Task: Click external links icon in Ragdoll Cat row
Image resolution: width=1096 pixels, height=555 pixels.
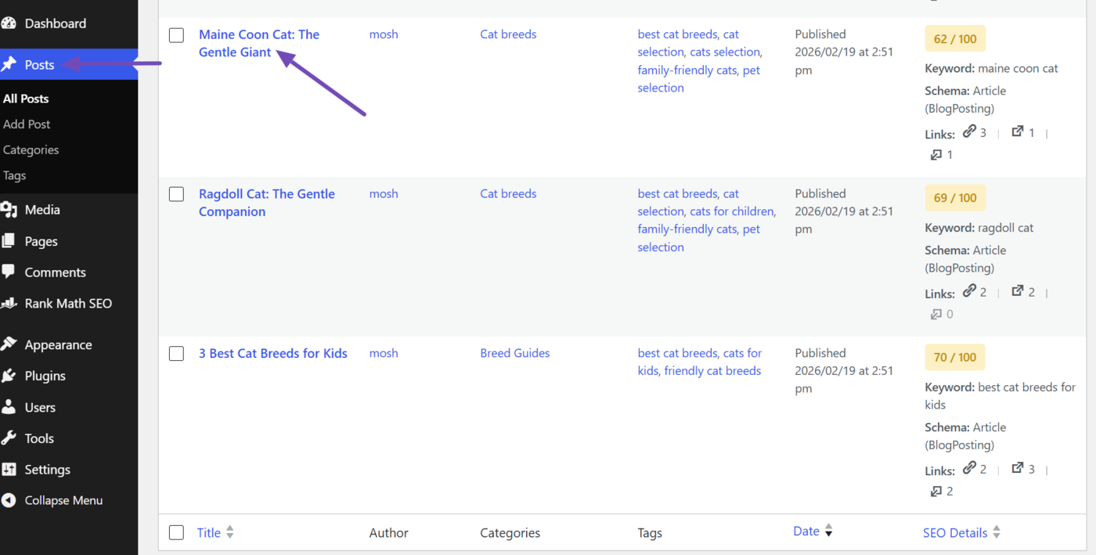Action: point(1018,291)
